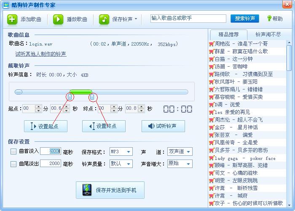Switch to the 精品推荐 tab
The image size is (295, 211).
228,35
